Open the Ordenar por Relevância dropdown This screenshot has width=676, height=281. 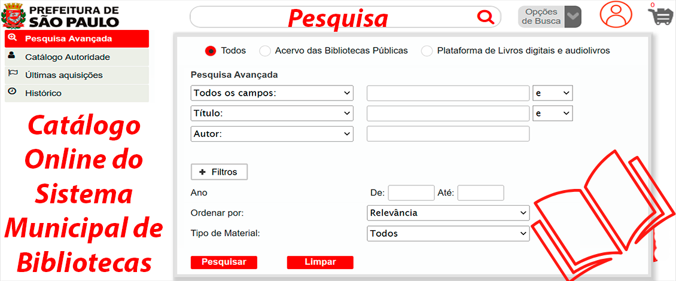[x=448, y=213]
